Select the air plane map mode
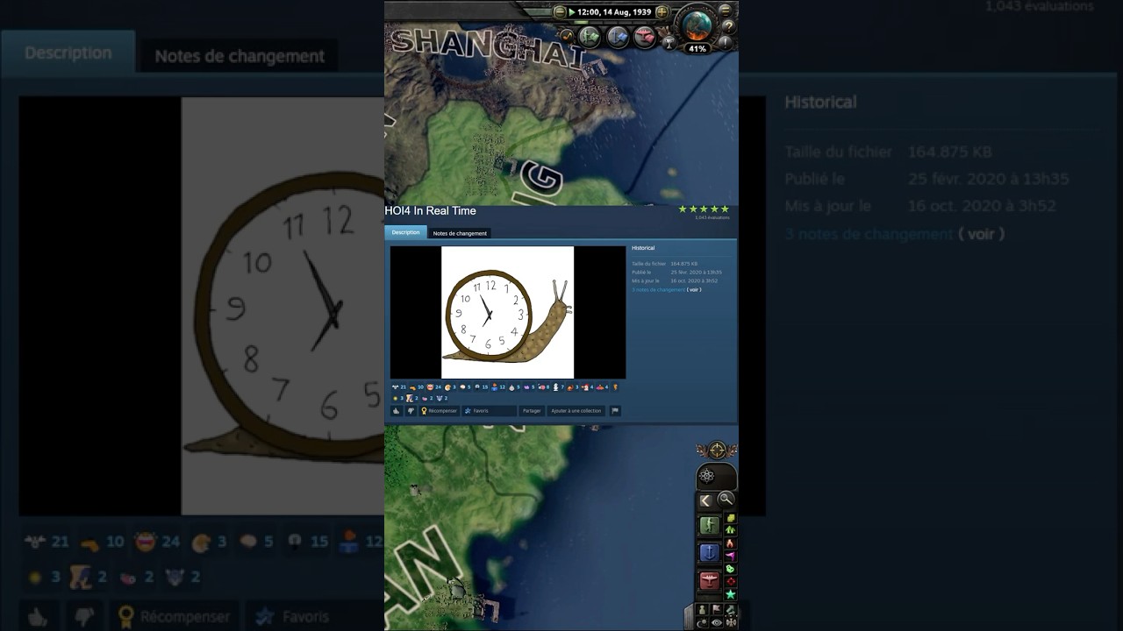Viewport: 1123px width, 631px height. pos(710,579)
